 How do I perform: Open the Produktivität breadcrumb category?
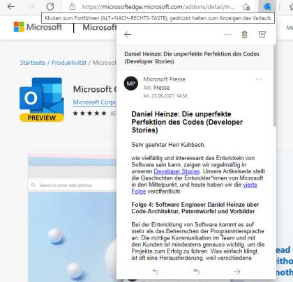69,63
